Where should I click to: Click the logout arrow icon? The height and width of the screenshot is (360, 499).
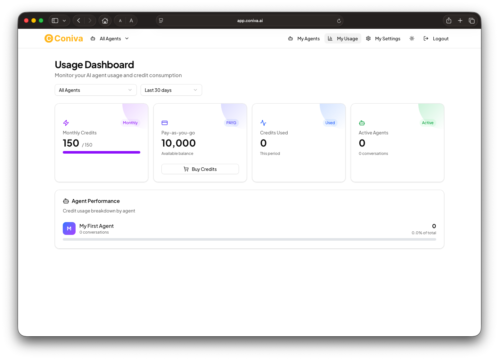tap(426, 38)
